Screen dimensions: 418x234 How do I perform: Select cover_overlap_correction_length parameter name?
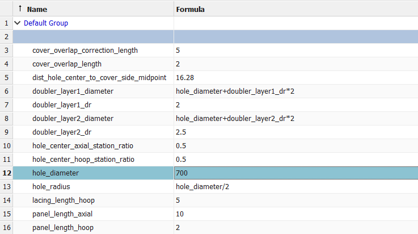[x=85, y=51]
